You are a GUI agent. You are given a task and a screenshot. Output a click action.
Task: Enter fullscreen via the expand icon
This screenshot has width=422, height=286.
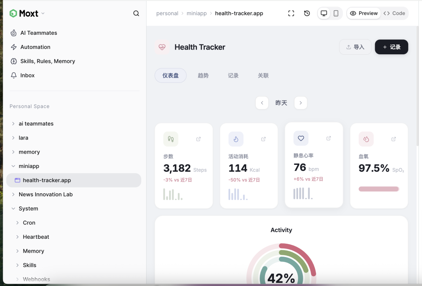[x=291, y=13]
